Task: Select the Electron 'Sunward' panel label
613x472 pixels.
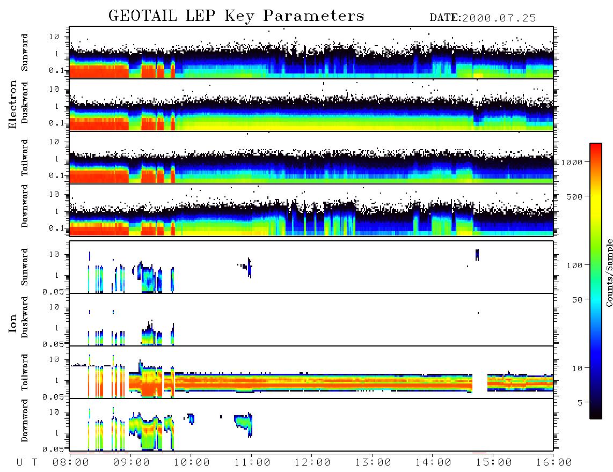Action: click(x=25, y=53)
